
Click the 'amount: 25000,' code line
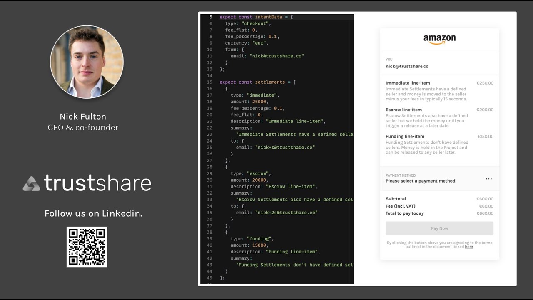pyautogui.click(x=249, y=102)
